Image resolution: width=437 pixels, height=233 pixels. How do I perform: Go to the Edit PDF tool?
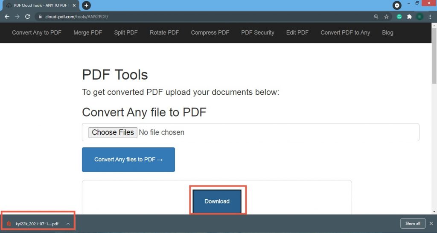pos(297,32)
